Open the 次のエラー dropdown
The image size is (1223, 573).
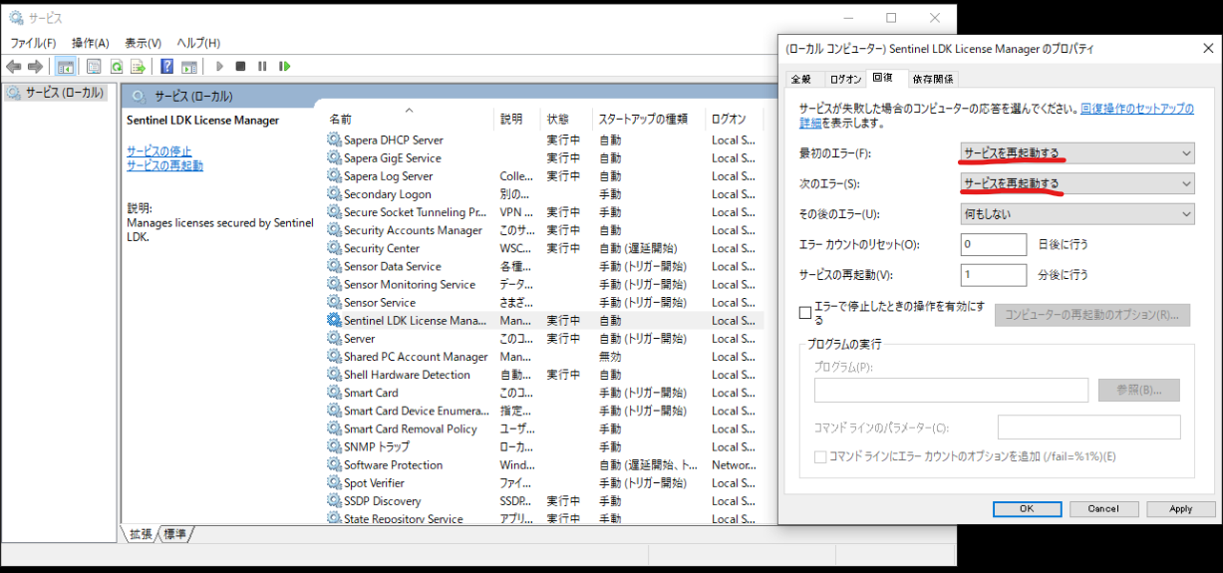1076,183
